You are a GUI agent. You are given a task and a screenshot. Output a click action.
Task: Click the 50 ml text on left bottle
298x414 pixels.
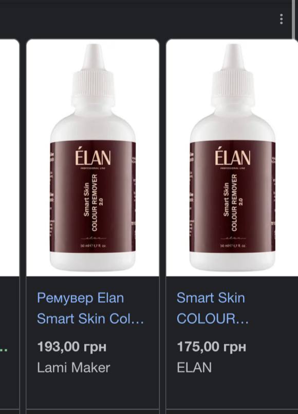pyautogui.click(x=94, y=246)
